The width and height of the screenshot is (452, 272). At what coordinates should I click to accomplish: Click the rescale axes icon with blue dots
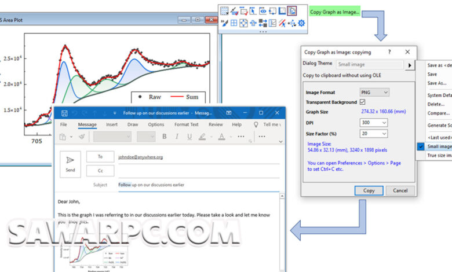pos(272,11)
